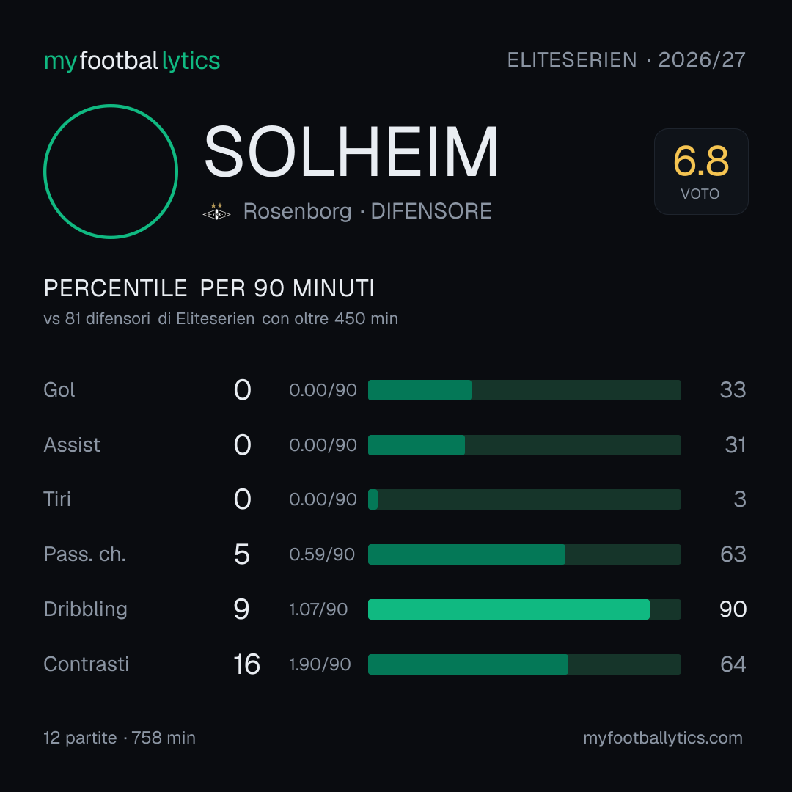
Task: Click the Percentile per 90 minuti heading
Action: tap(209, 288)
